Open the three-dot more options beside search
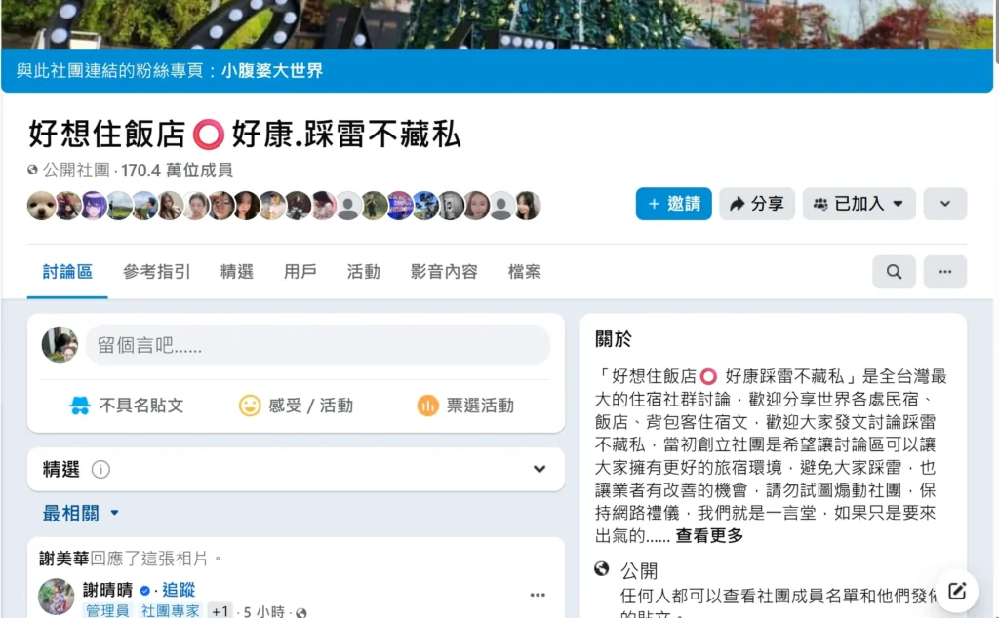This screenshot has width=999, height=618. click(x=944, y=272)
